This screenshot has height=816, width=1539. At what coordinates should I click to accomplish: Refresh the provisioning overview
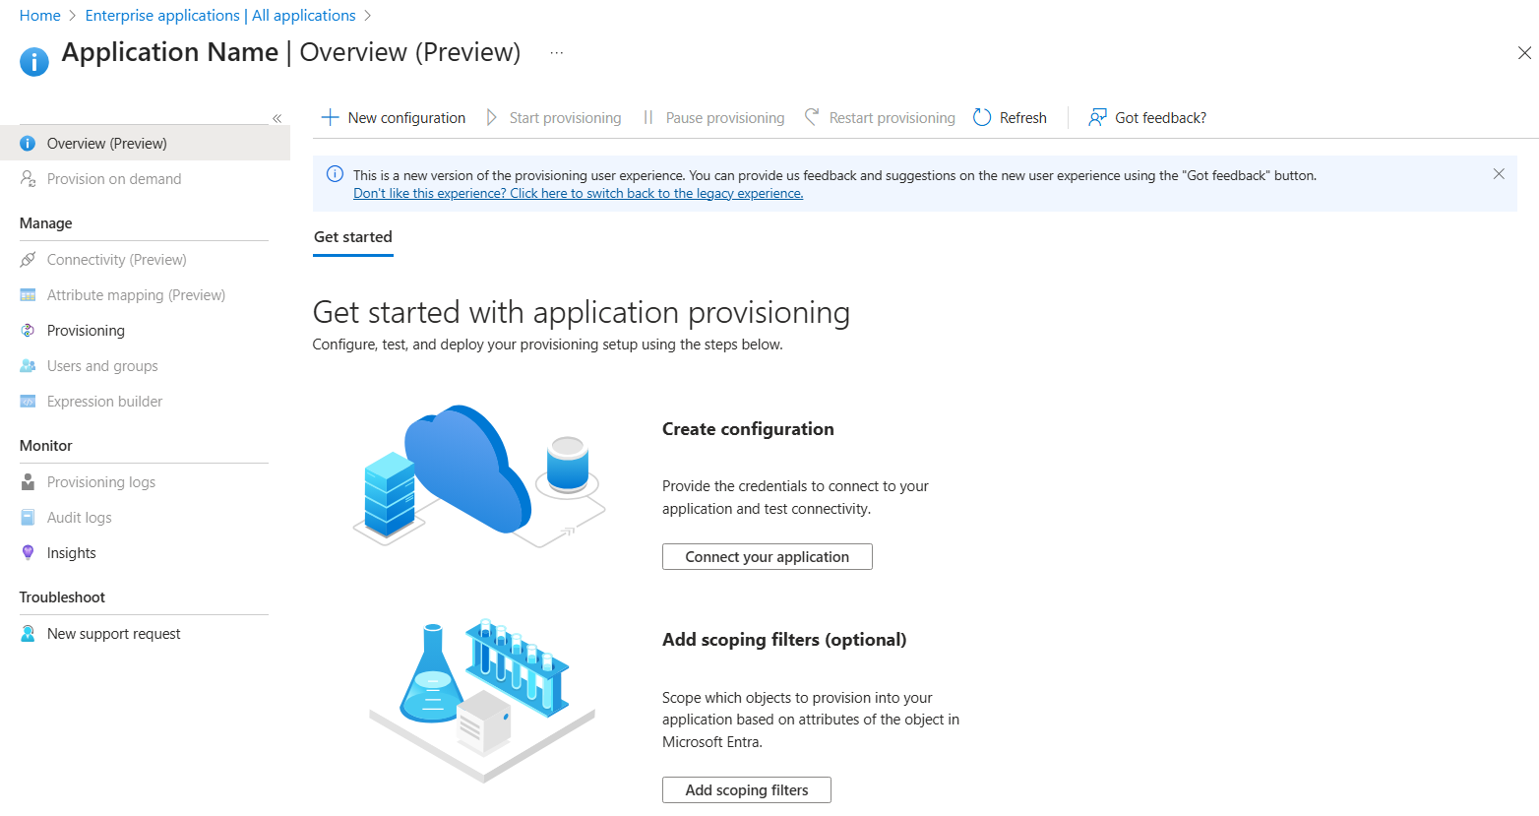click(1010, 117)
